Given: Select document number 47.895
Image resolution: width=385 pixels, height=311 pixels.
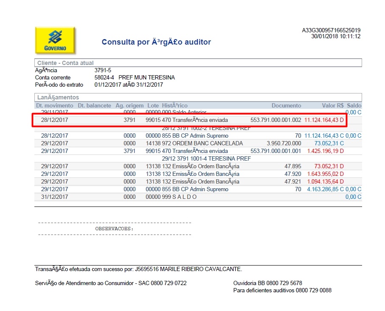Looking at the screenshot, I should 293,167.
